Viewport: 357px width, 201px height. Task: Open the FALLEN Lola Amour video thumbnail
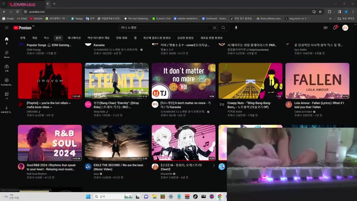(x=317, y=81)
